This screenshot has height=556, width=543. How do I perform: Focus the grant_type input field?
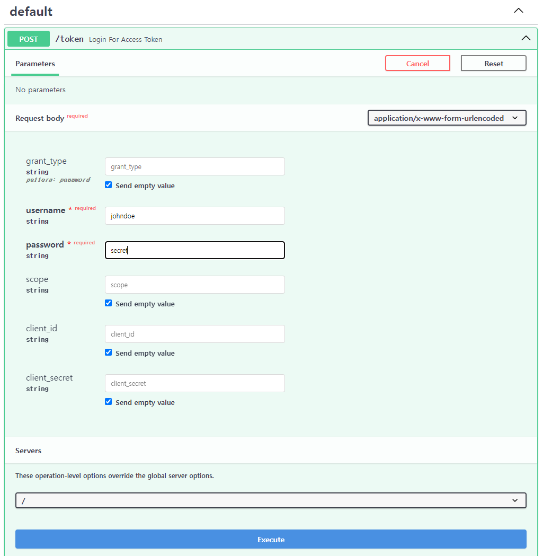(195, 166)
